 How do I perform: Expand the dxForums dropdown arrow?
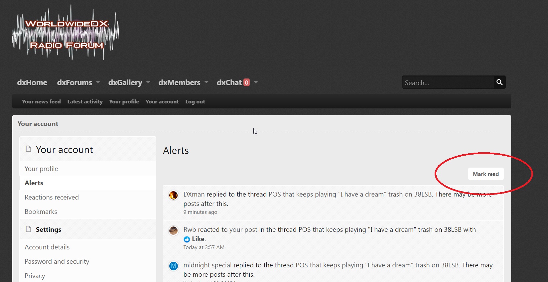(x=98, y=82)
